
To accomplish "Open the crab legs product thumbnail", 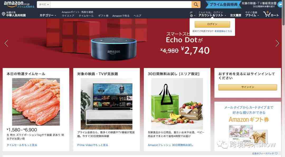I will pos(36,102).
